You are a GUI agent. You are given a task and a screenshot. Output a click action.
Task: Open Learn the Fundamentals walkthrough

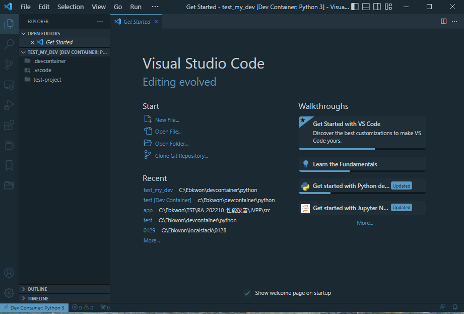coord(362,164)
